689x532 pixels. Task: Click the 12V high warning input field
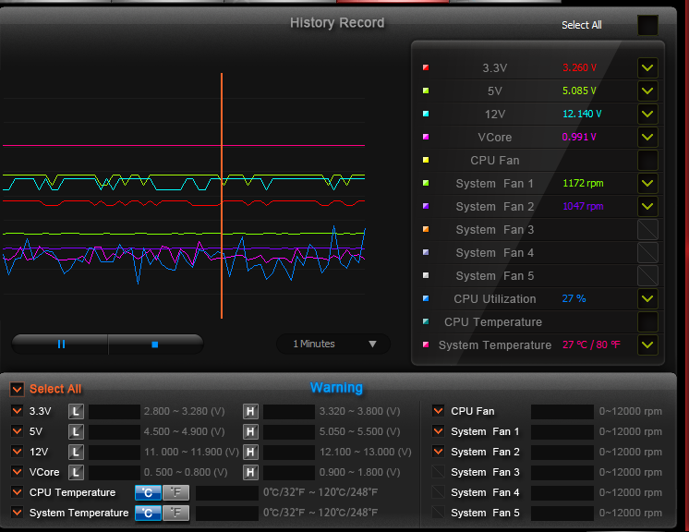coord(289,452)
